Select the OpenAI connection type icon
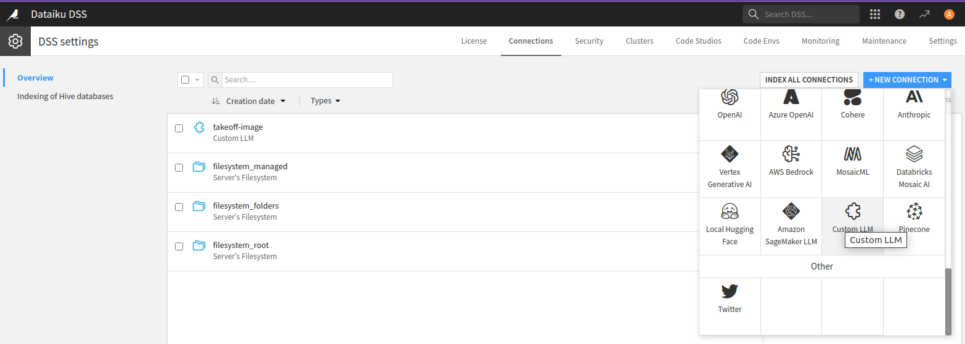This screenshot has height=344, width=965. tap(730, 97)
